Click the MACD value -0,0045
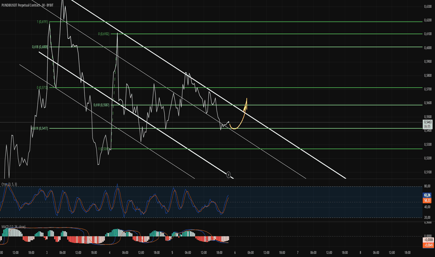The height and width of the screenshot is (257, 435). [x=428, y=245]
